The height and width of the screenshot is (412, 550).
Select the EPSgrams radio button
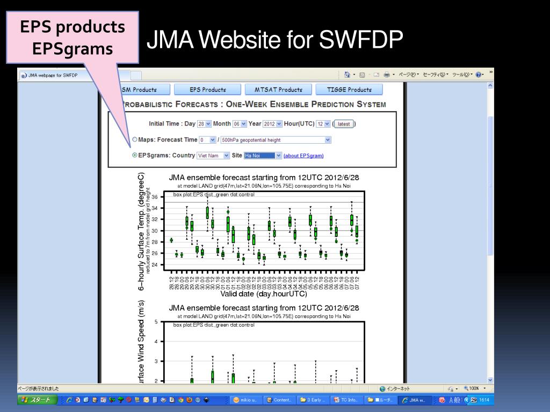pos(135,155)
